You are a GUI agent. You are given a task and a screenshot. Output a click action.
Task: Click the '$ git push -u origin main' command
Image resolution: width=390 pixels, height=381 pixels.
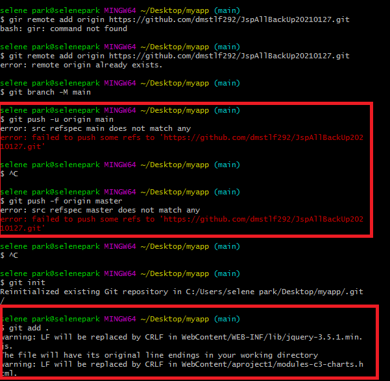coord(57,119)
